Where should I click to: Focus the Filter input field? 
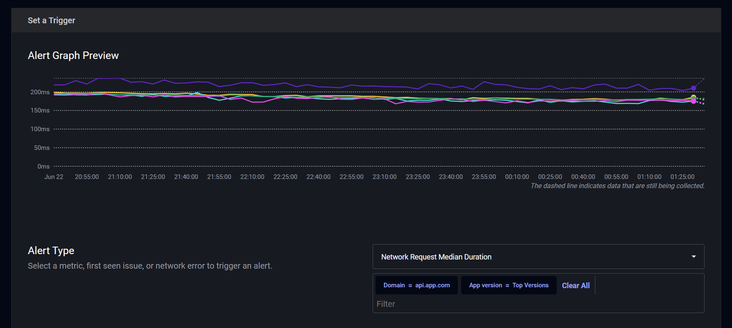pos(538,304)
